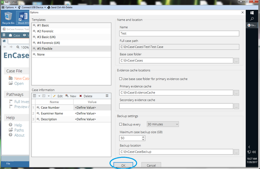260x169 pixels.
Task: Click the OK button
Action: [123, 165]
